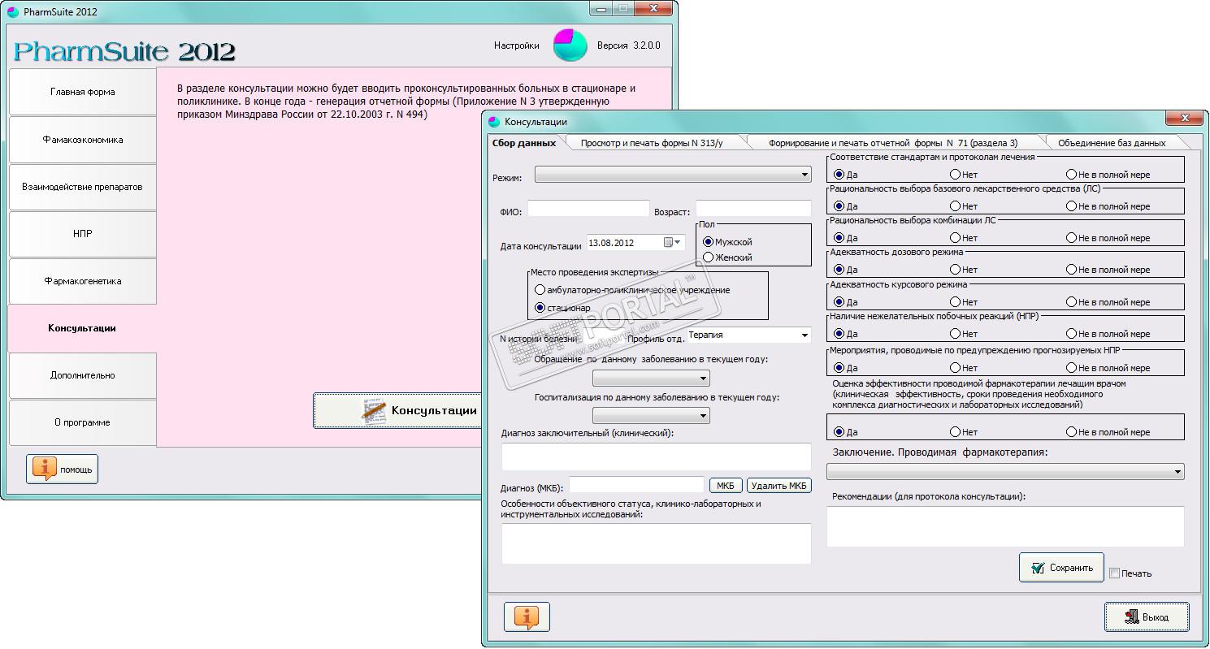Click the Рекомендации (для протокола консультации) text area
1210x649 pixels.
1005,526
